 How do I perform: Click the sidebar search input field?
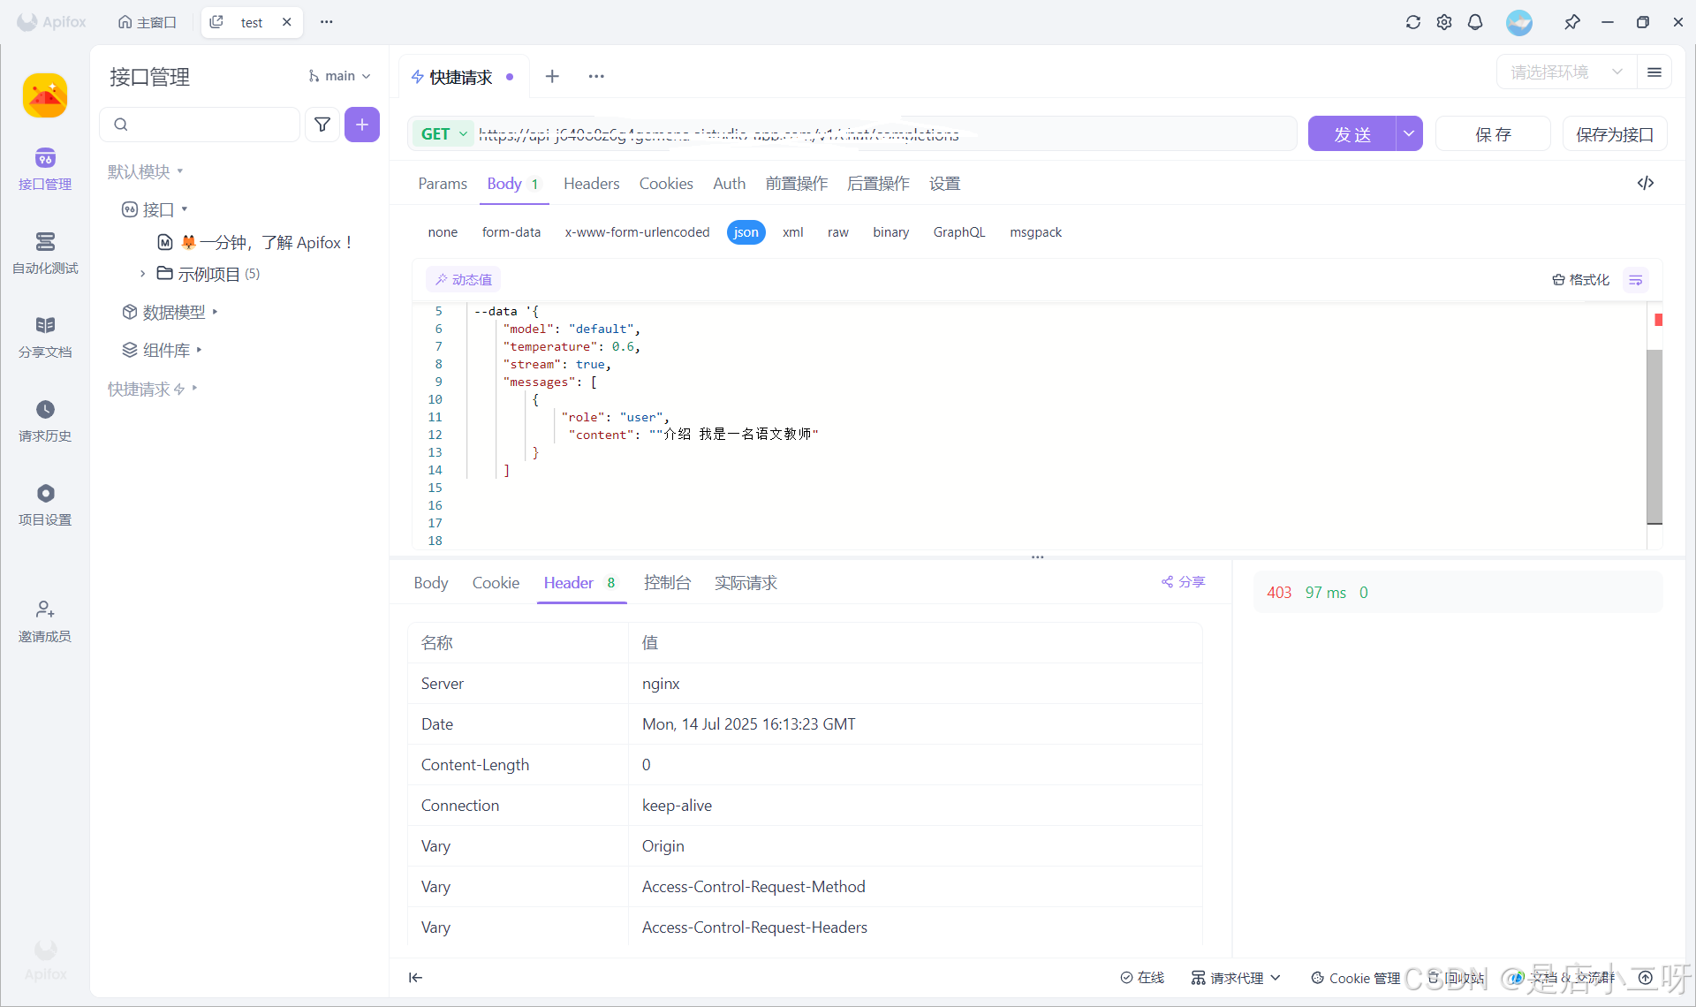(200, 125)
